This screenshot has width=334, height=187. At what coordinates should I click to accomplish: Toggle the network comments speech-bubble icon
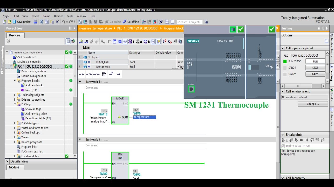click(125, 42)
